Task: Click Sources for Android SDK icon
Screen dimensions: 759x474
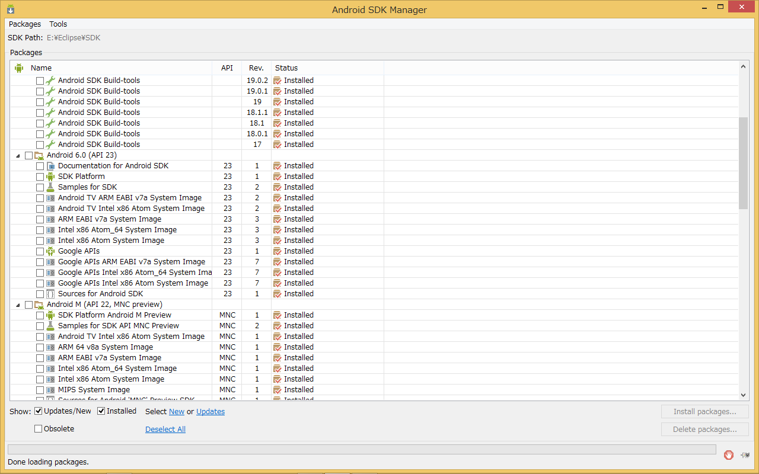Action: 50,294
